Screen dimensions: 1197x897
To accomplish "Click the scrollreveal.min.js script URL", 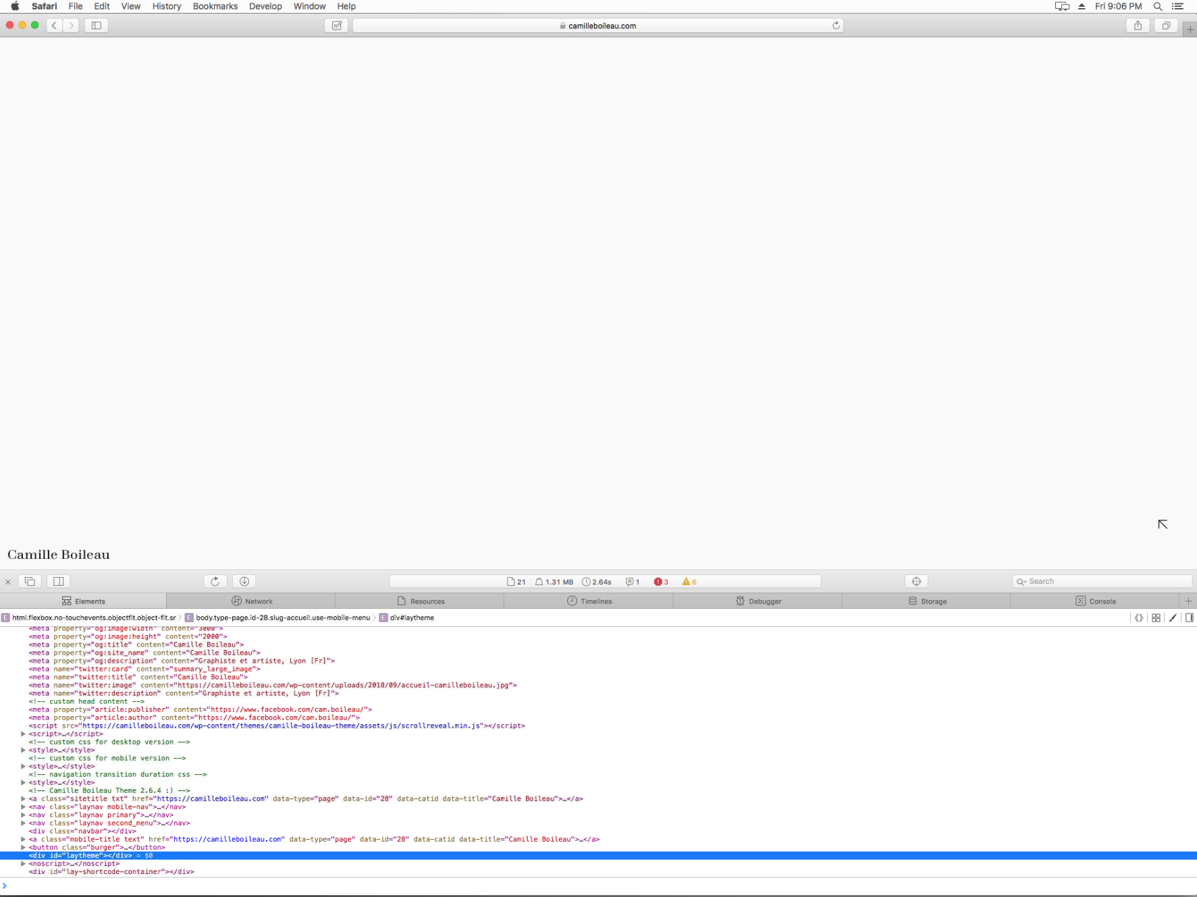I will tap(281, 726).
